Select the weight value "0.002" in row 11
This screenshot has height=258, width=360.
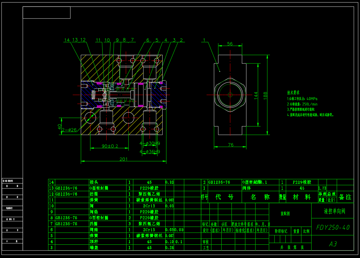point(170,200)
